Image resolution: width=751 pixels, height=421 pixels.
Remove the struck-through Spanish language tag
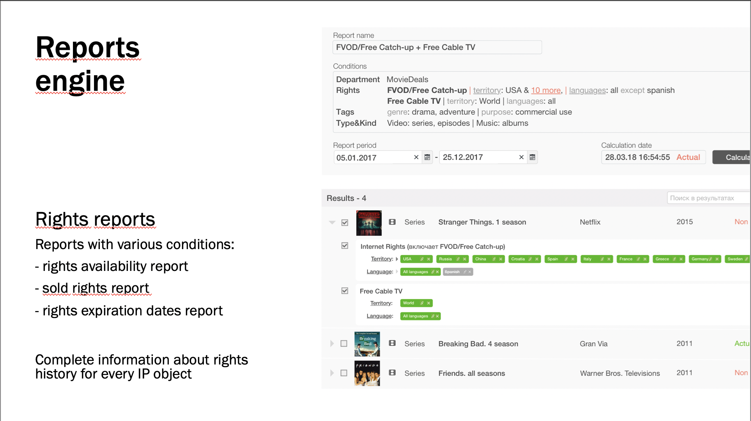470,272
